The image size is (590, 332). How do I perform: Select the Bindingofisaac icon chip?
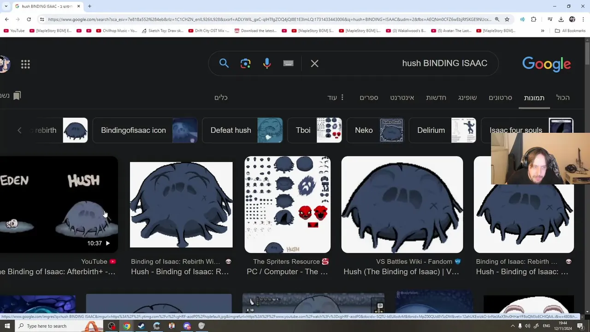(145, 130)
